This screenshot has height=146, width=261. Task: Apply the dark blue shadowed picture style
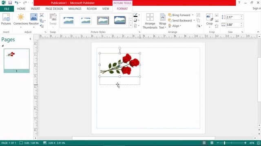119,20
